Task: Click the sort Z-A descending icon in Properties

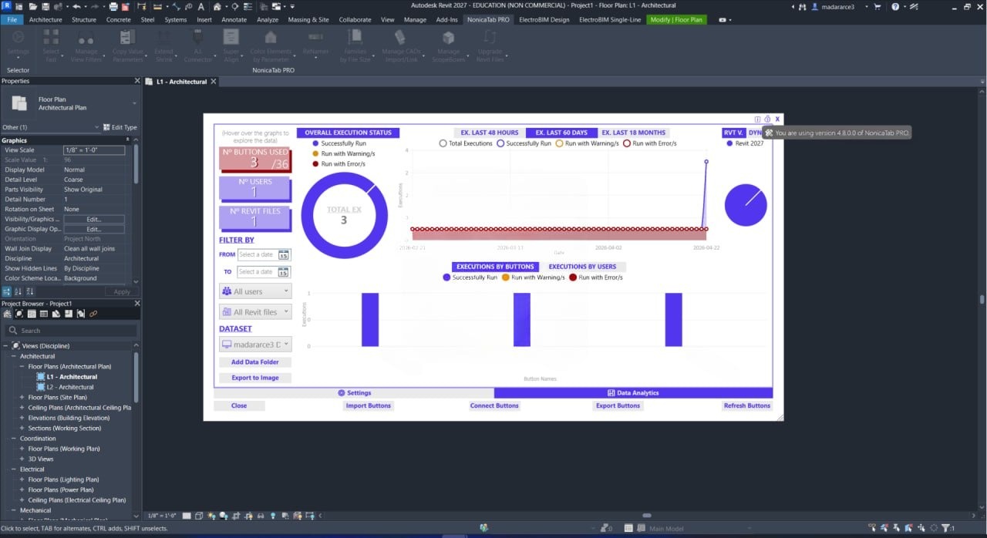Action: click(30, 291)
